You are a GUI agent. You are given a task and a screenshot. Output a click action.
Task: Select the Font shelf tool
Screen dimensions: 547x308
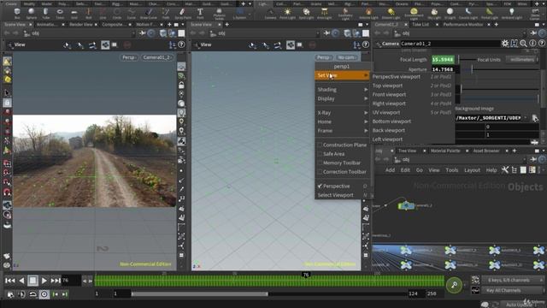click(200, 14)
